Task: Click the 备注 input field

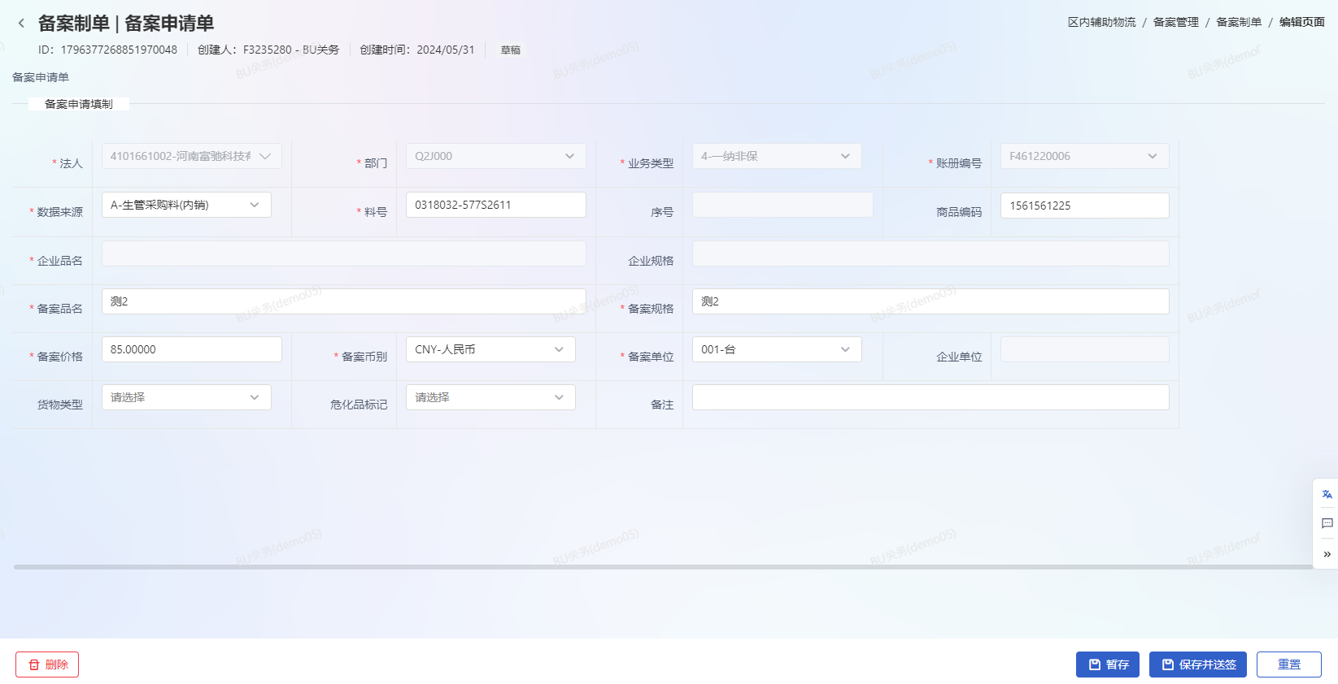Action: pos(930,397)
